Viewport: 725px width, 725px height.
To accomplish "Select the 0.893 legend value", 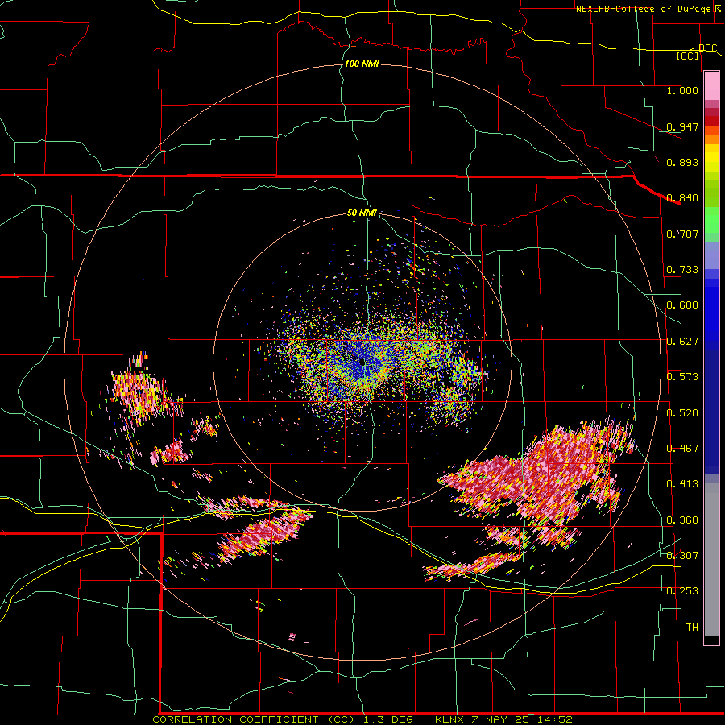I will point(682,162).
